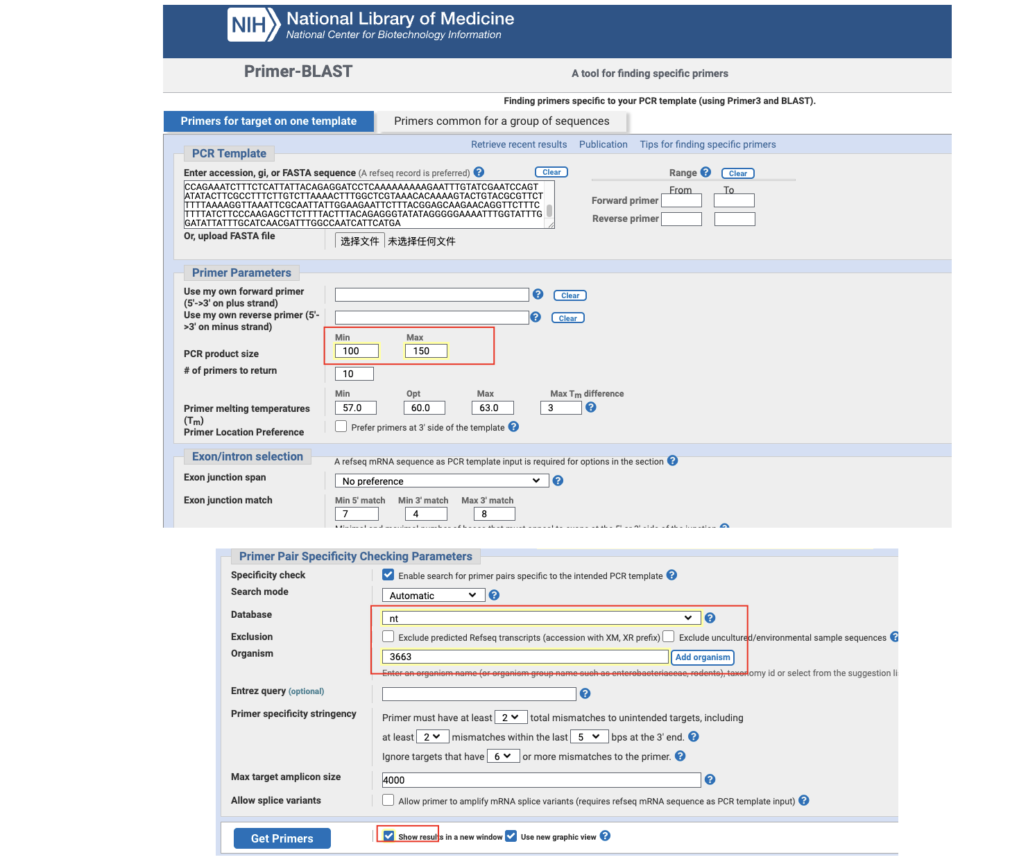Screen dimensions: 1010x864
Task: Open help icon next to Max Tm difference
Action: pos(590,407)
